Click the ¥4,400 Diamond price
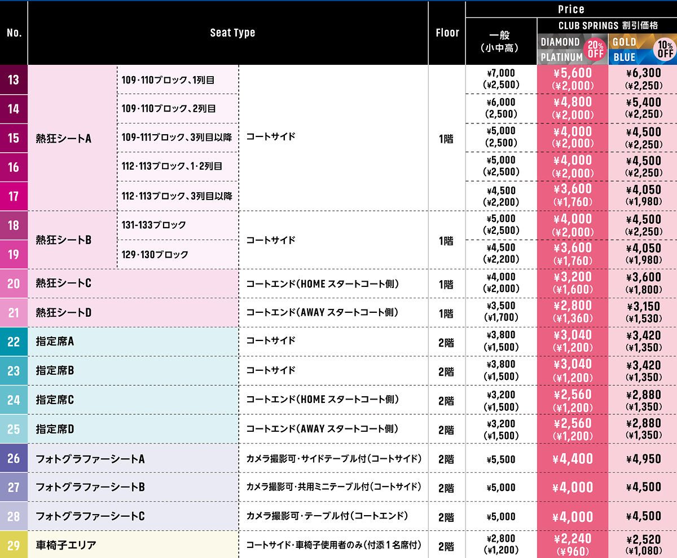Image resolution: width=677 pixels, height=558 pixels. [573, 459]
